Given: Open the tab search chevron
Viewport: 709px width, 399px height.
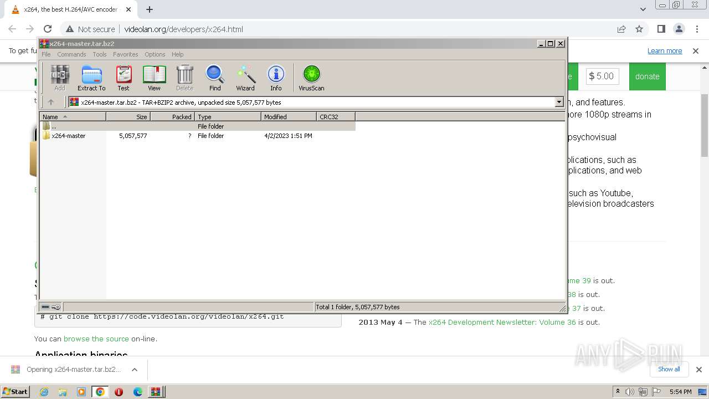Looking at the screenshot, I should tap(643, 9).
